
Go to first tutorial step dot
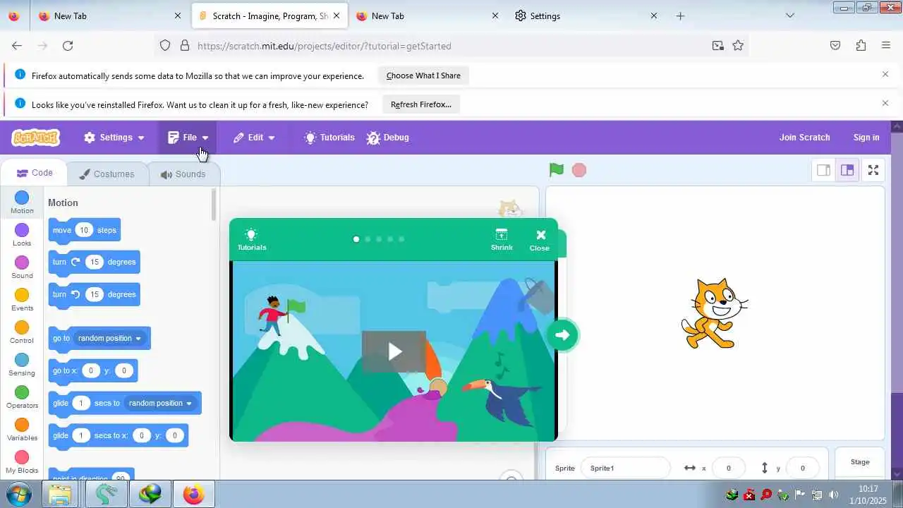pos(356,239)
